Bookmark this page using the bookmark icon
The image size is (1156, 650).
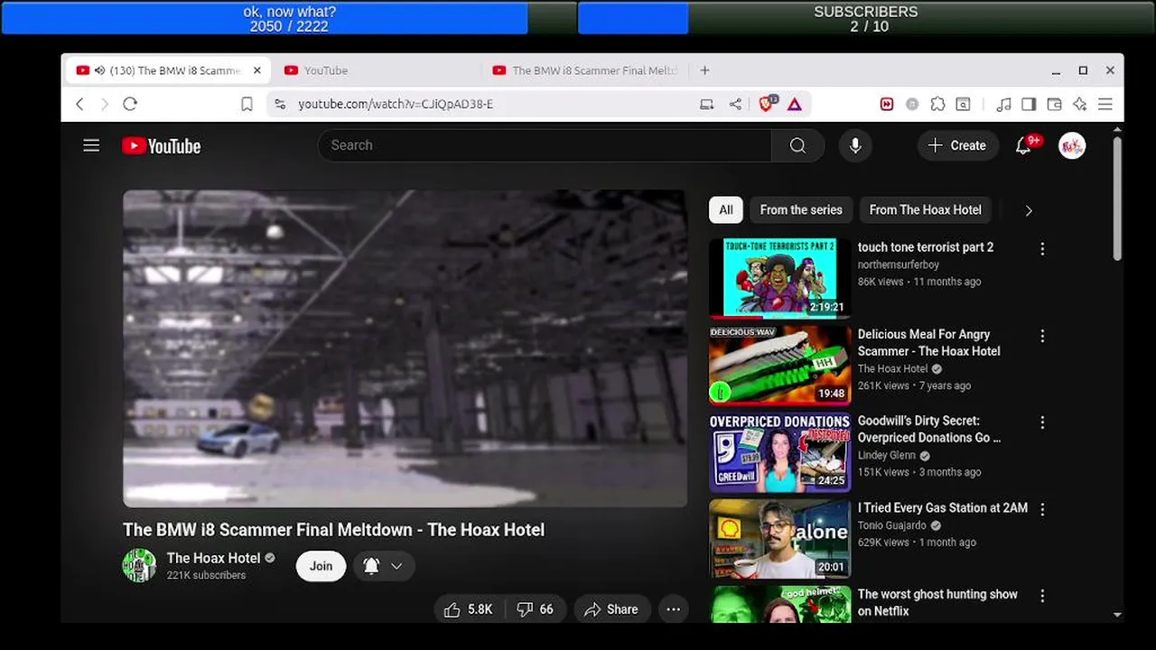click(247, 105)
